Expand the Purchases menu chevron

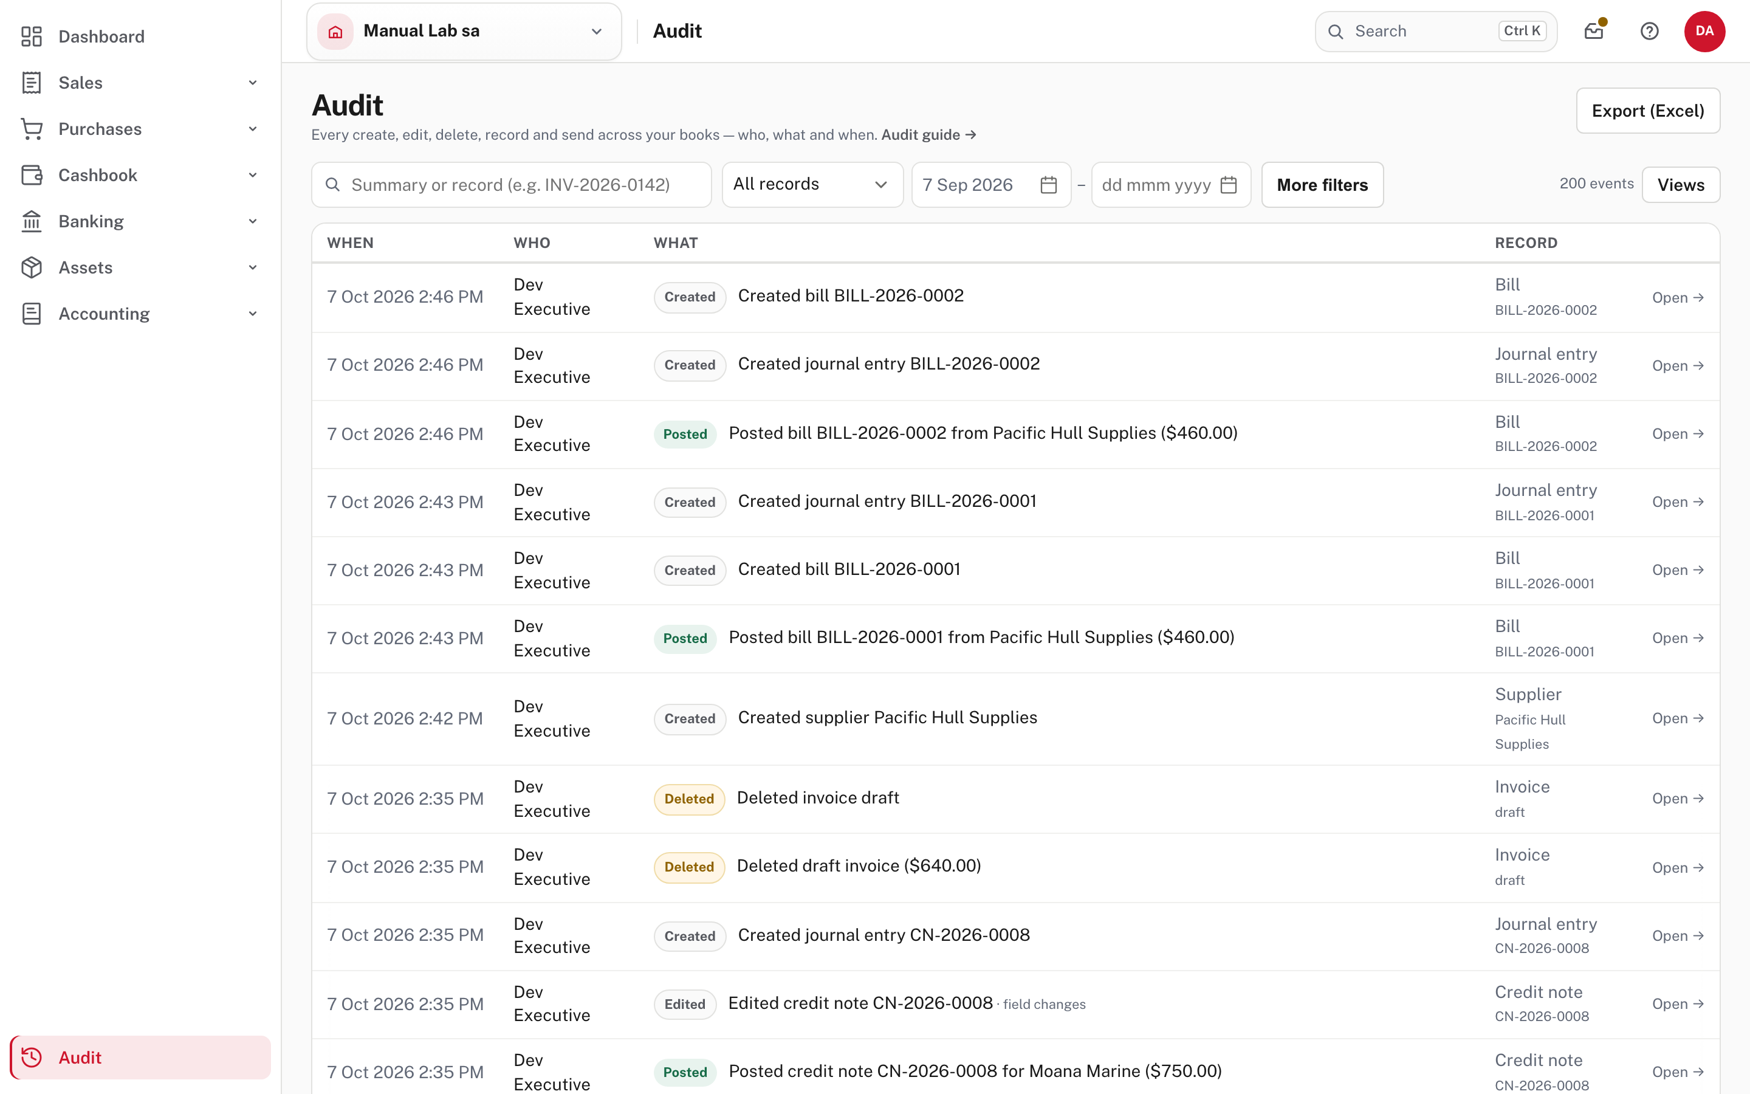252,129
